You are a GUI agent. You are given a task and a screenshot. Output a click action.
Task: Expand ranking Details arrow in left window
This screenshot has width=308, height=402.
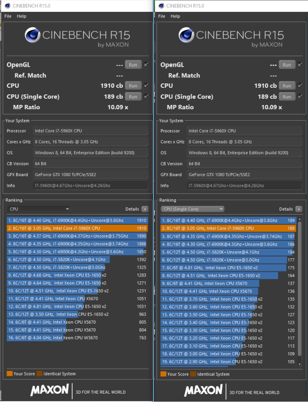[145, 209]
